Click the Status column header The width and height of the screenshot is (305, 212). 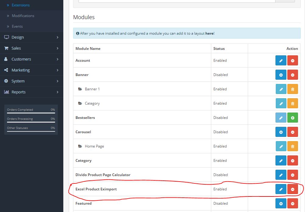click(219, 49)
